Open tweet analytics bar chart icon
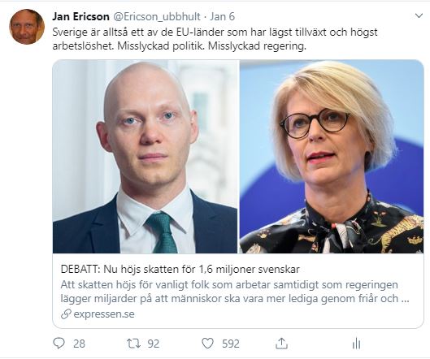The width and height of the screenshot is (430, 359). [356, 344]
